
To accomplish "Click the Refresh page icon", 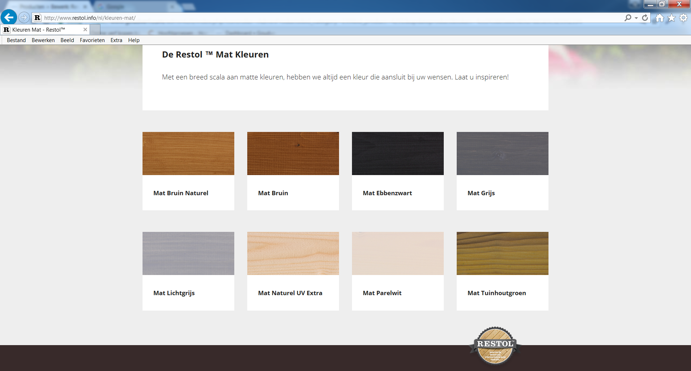I will [645, 18].
